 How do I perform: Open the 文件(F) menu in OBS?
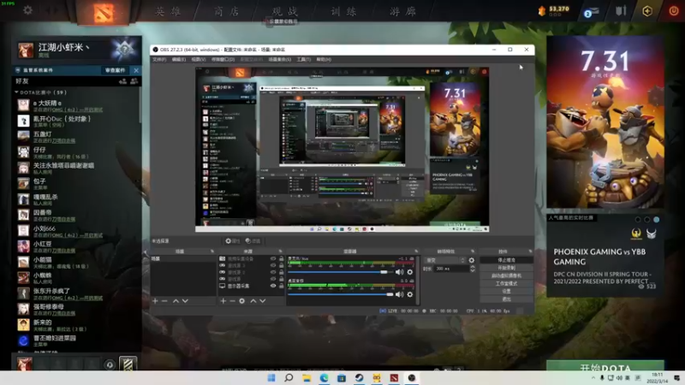pos(159,59)
